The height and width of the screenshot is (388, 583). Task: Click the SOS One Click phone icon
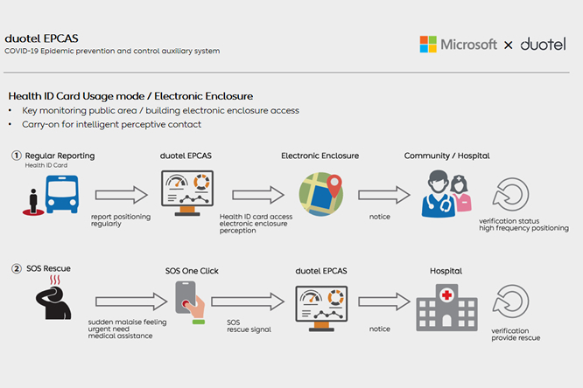[190, 302]
